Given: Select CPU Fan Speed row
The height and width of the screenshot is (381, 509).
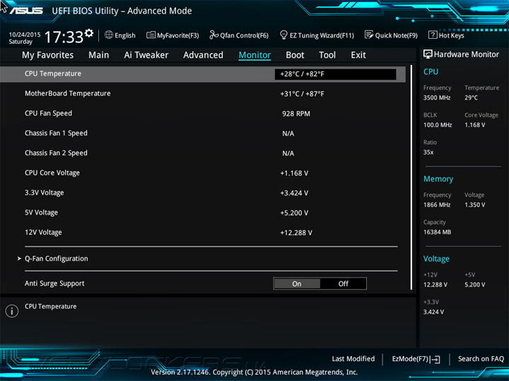Looking at the screenshot, I should 203,114.
